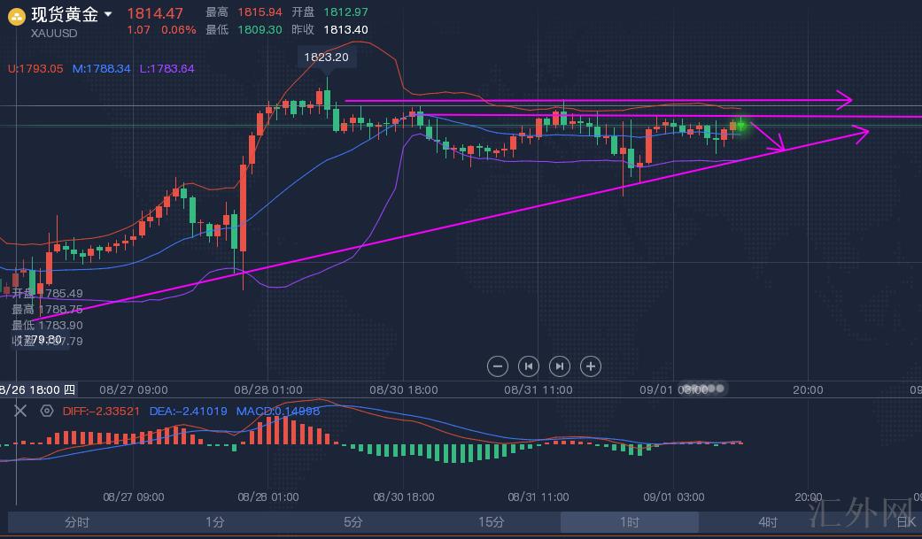
Task: Click the MACD:0.14998 indicator label
Action: 277,411
